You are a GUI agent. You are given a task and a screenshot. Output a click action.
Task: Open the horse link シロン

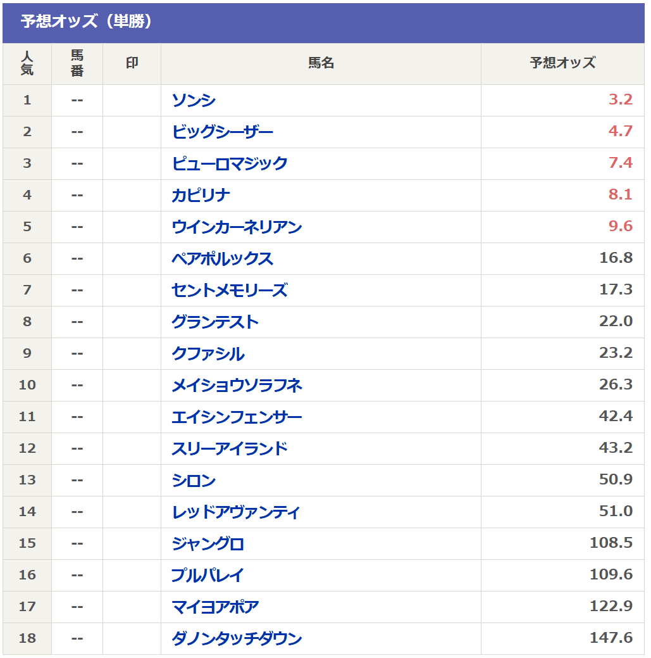coord(194,481)
